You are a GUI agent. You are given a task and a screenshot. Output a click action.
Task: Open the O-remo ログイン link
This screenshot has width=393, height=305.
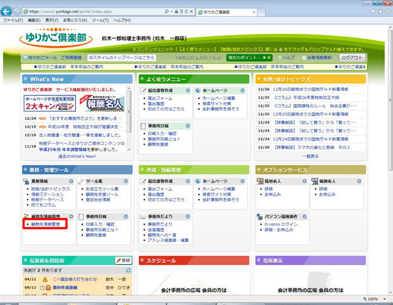(x=281, y=225)
